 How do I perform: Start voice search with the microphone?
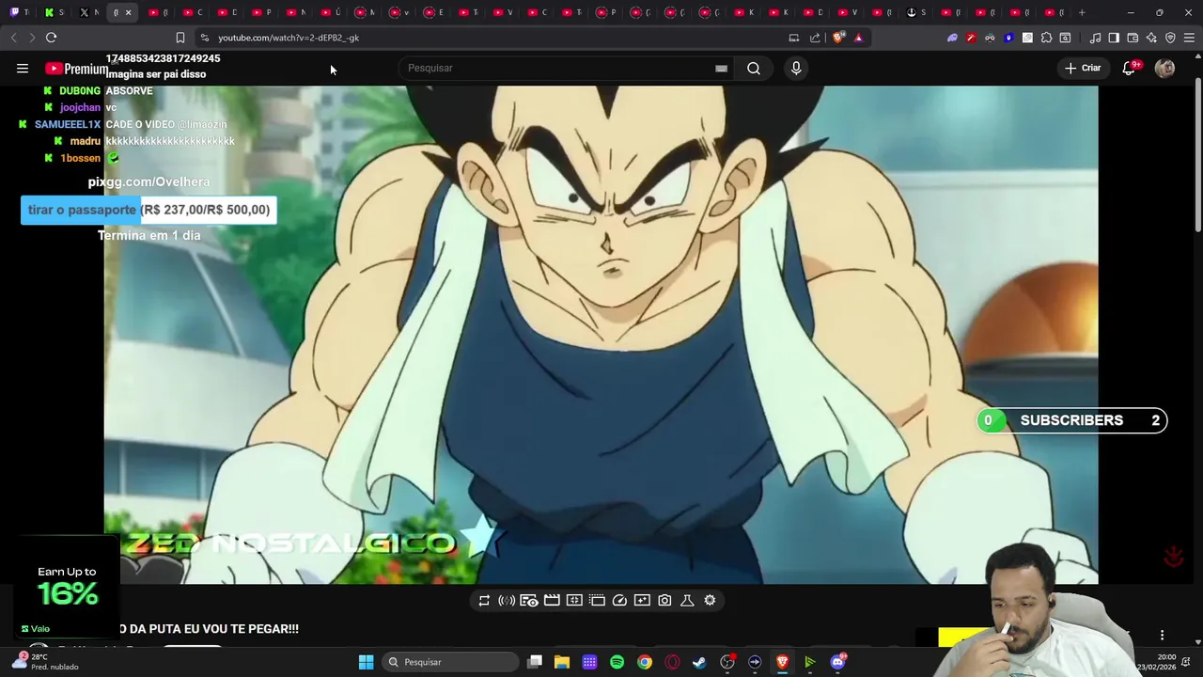click(x=796, y=68)
